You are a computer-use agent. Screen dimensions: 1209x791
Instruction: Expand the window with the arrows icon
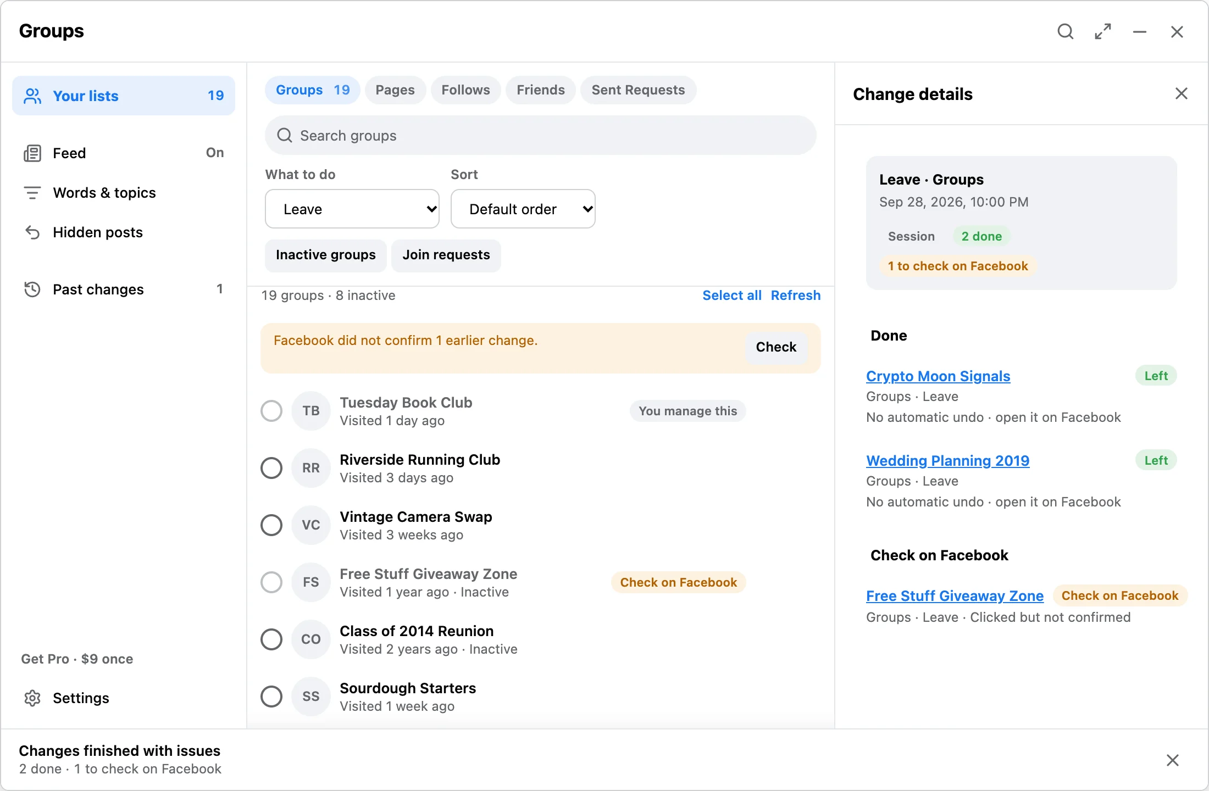[1102, 31]
